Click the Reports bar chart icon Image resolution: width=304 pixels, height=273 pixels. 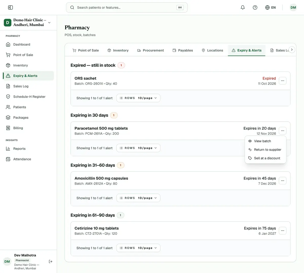point(8,149)
